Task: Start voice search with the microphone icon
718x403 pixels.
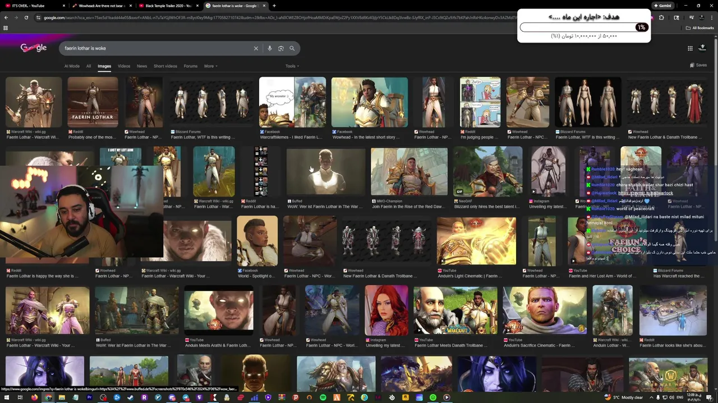Action: pos(270,48)
